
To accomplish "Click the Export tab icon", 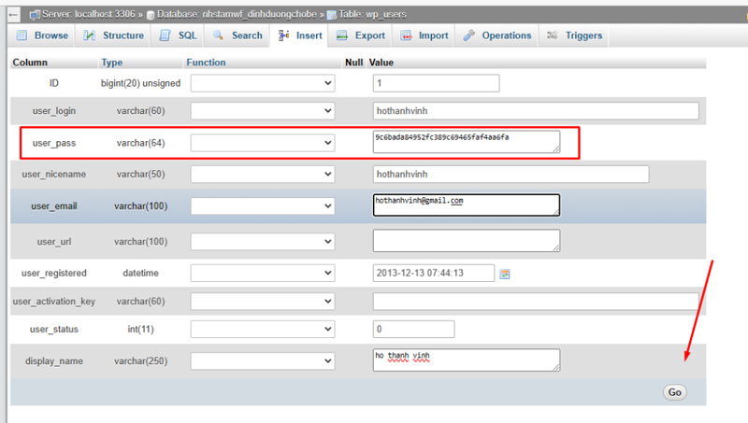I will click(x=342, y=35).
